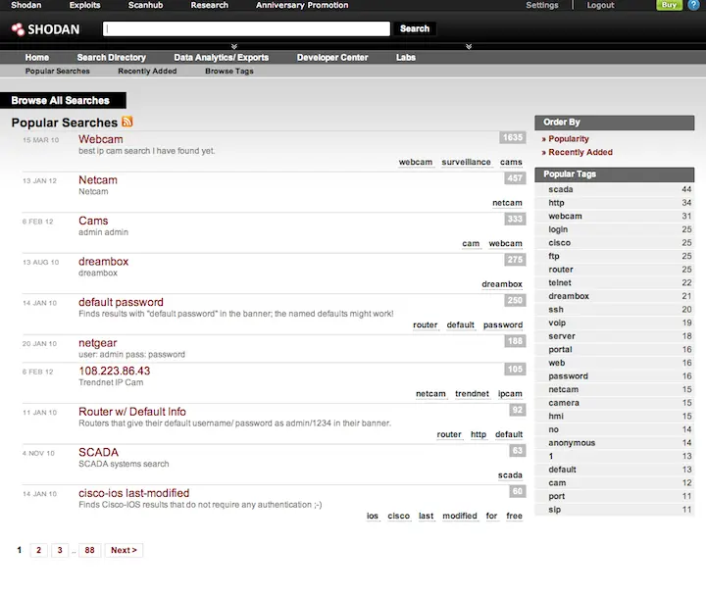Focus the Shodan search input field
Image resolution: width=706 pixels, height=596 pixels.
pyautogui.click(x=246, y=28)
